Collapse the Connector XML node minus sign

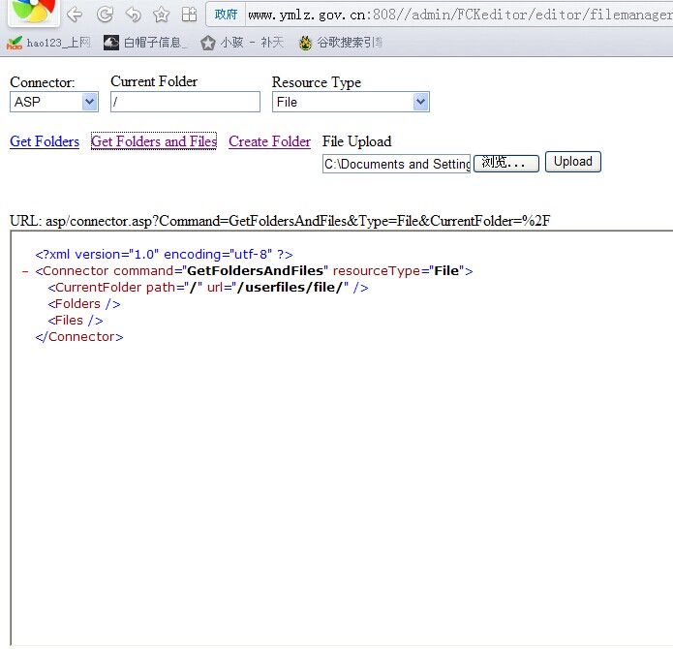pos(25,271)
